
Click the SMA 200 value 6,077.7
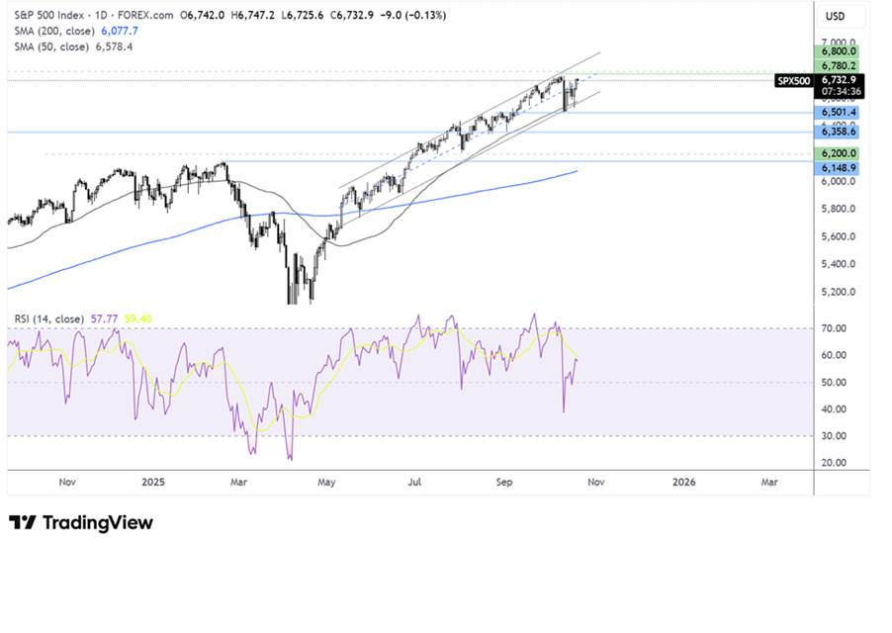click(120, 32)
